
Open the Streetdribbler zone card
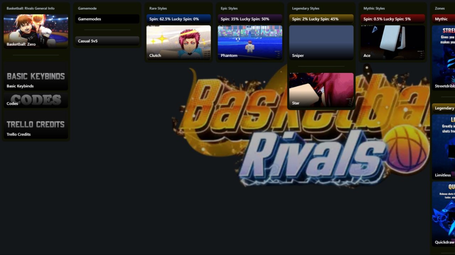444,58
